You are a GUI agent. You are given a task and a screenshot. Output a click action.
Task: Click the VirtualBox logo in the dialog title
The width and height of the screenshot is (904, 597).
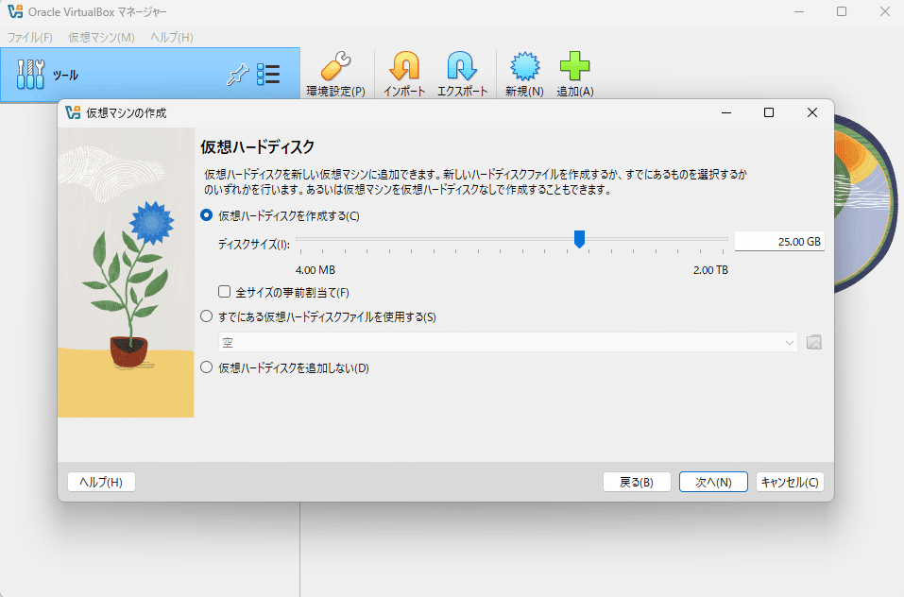point(73,113)
